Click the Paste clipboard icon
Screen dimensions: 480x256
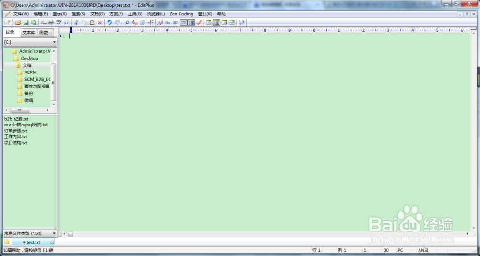point(92,23)
